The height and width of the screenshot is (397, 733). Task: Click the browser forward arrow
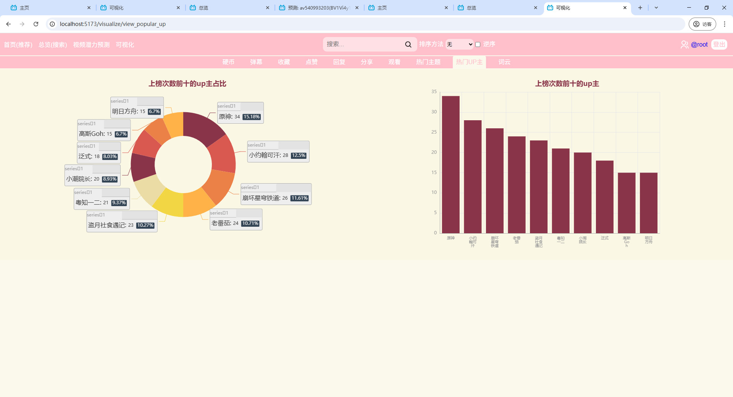pyautogui.click(x=22, y=24)
